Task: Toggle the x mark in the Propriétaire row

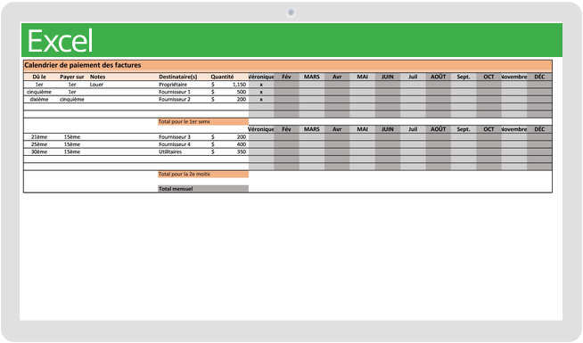Action: pyautogui.click(x=261, y=85)
